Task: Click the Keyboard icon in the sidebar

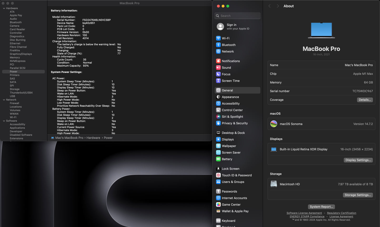Action: click(218, 221)
